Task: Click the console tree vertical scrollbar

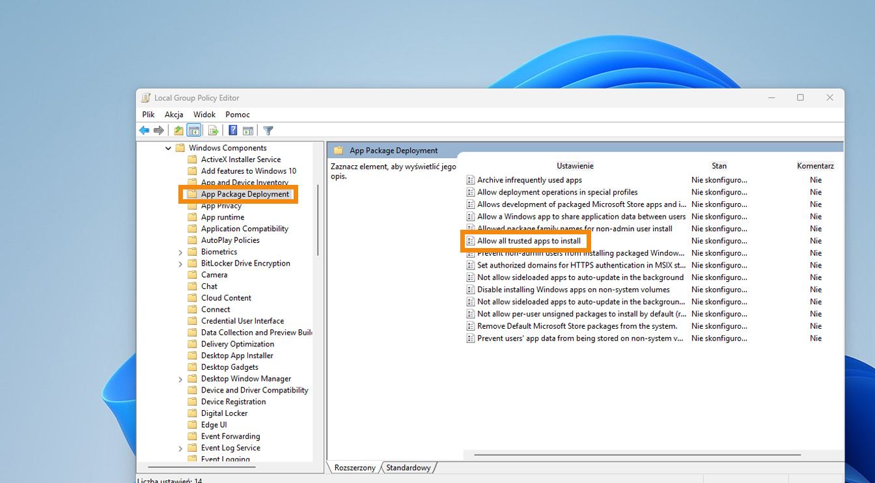Action: (318, 220)
